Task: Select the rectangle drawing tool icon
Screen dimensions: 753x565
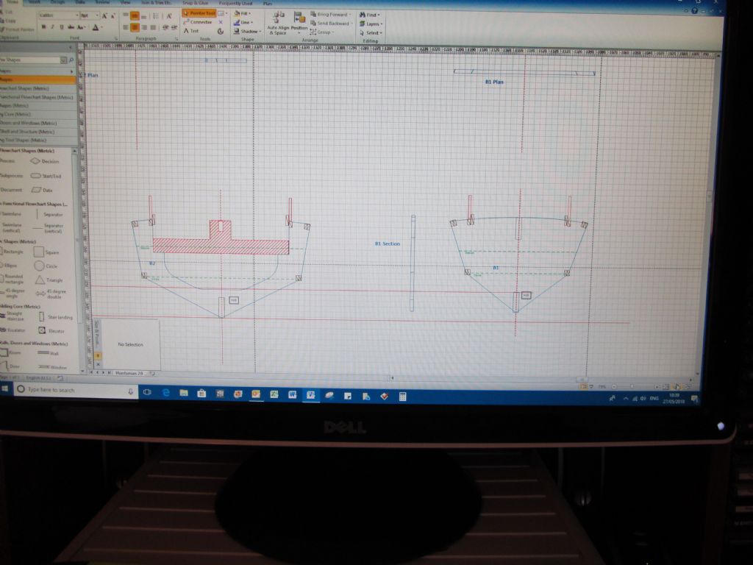Action: point(222,13)
